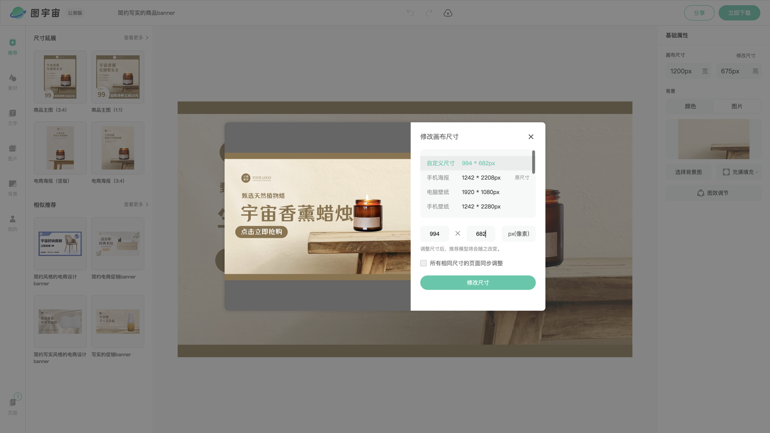Open the 素材 sidebar panel
This screenshot has width=770, height=433.
(12, 82)
